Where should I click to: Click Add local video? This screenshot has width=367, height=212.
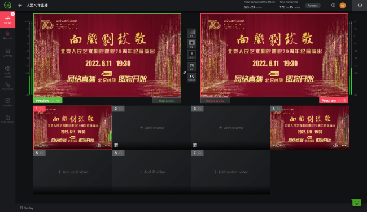pos(73,172)
